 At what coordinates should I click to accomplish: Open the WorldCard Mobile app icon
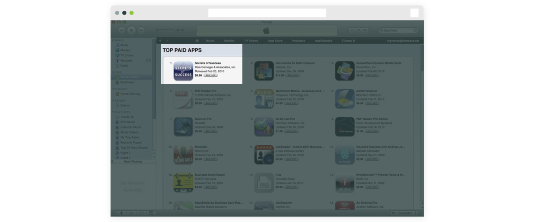coord(264,99)
